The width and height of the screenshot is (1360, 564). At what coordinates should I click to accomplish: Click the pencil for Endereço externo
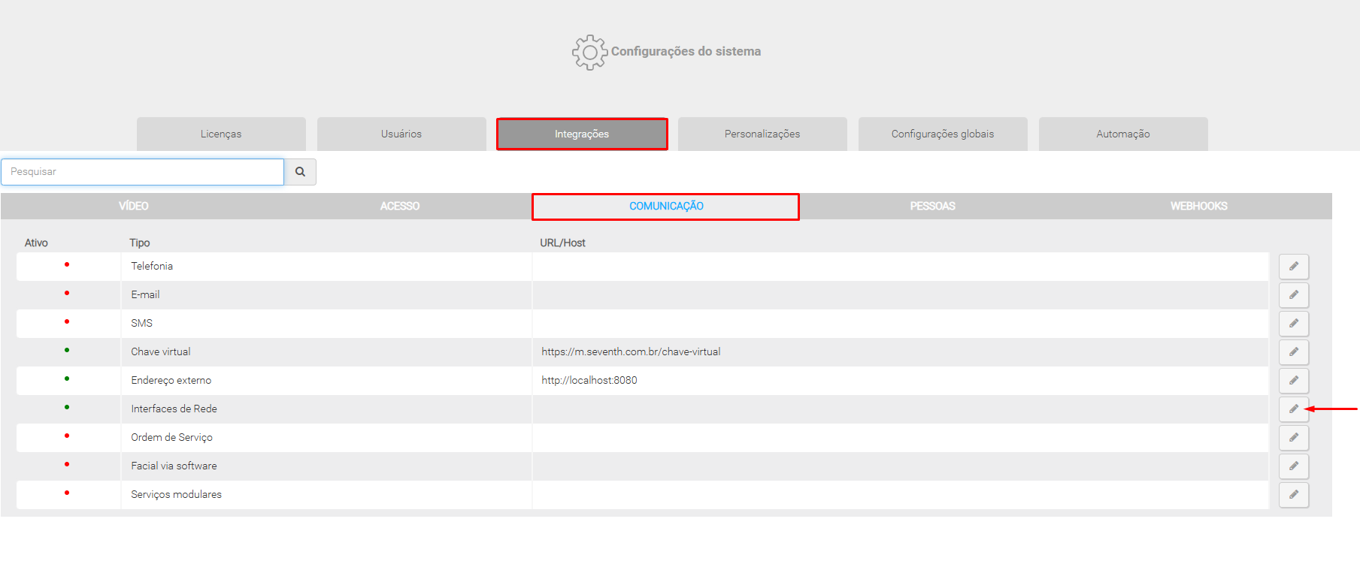pos(1293,381)
